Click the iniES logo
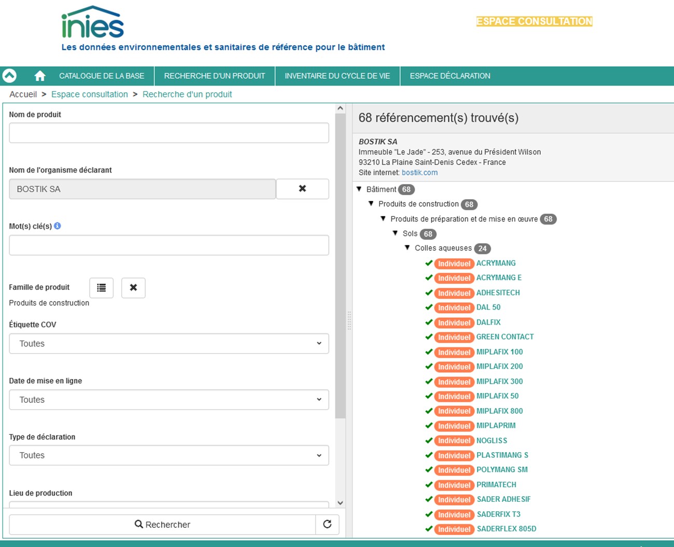The image size is (674, 547). [93, 23]
